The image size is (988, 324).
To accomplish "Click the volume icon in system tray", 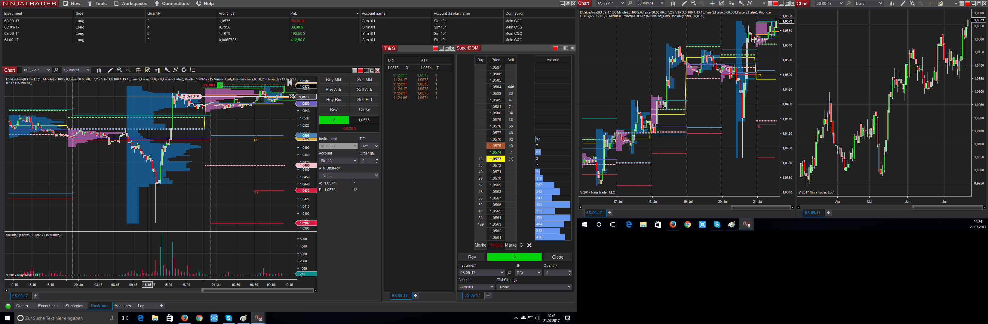I will (538, 318).
